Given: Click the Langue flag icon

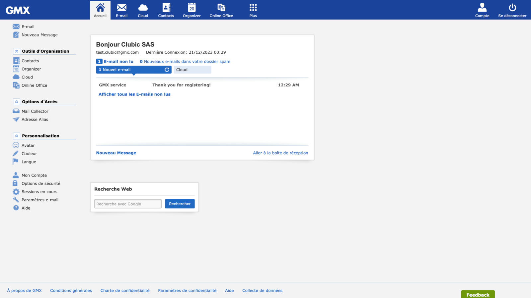Looking at the screenshot, I should point(16,162).
